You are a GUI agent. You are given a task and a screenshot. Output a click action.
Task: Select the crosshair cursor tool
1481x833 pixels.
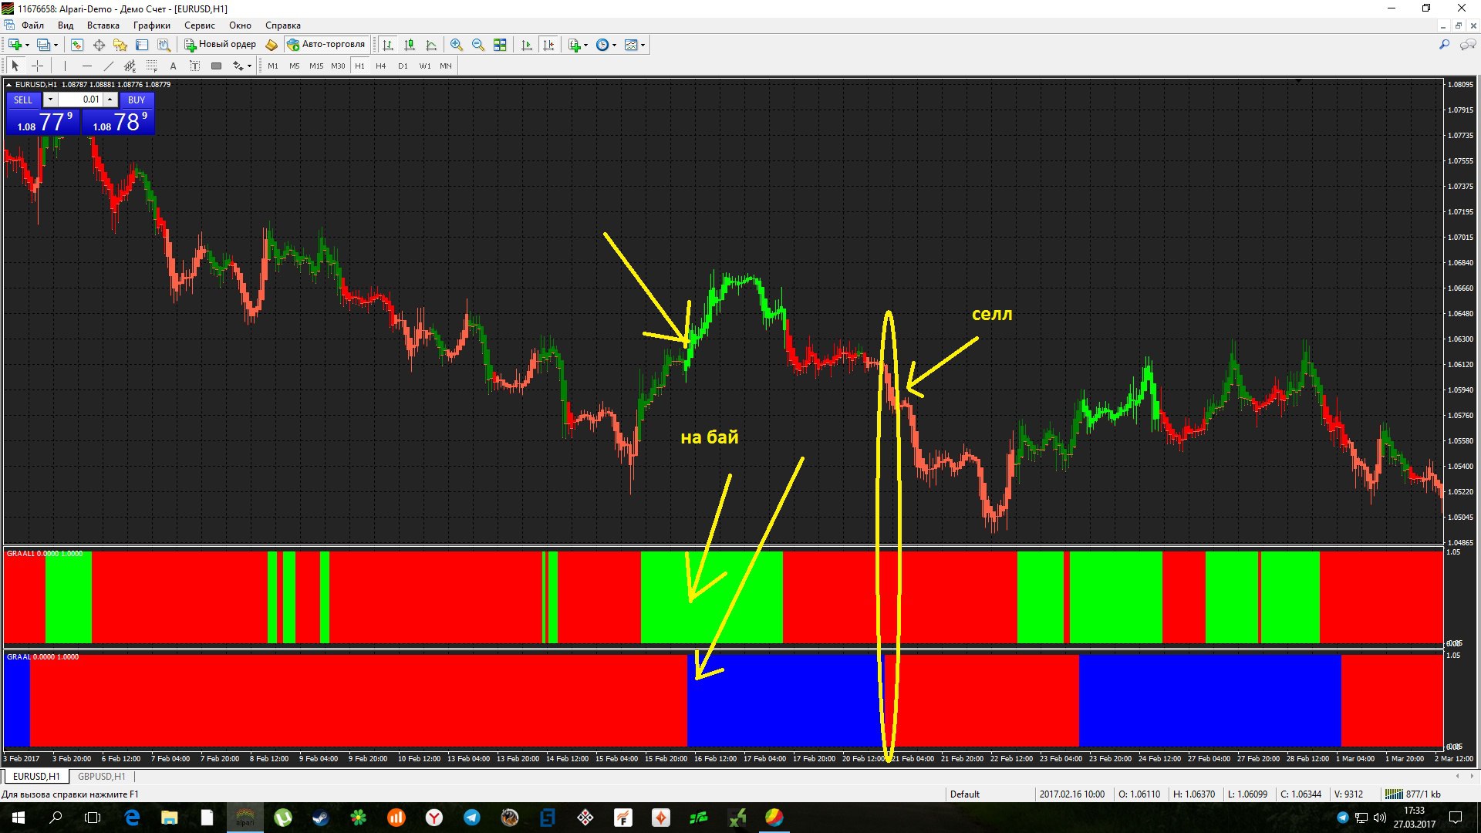37,66
